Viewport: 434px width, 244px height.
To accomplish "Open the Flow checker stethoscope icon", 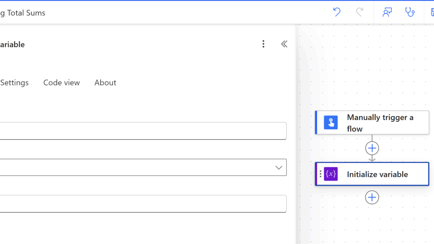I will (x=410, y=12).
